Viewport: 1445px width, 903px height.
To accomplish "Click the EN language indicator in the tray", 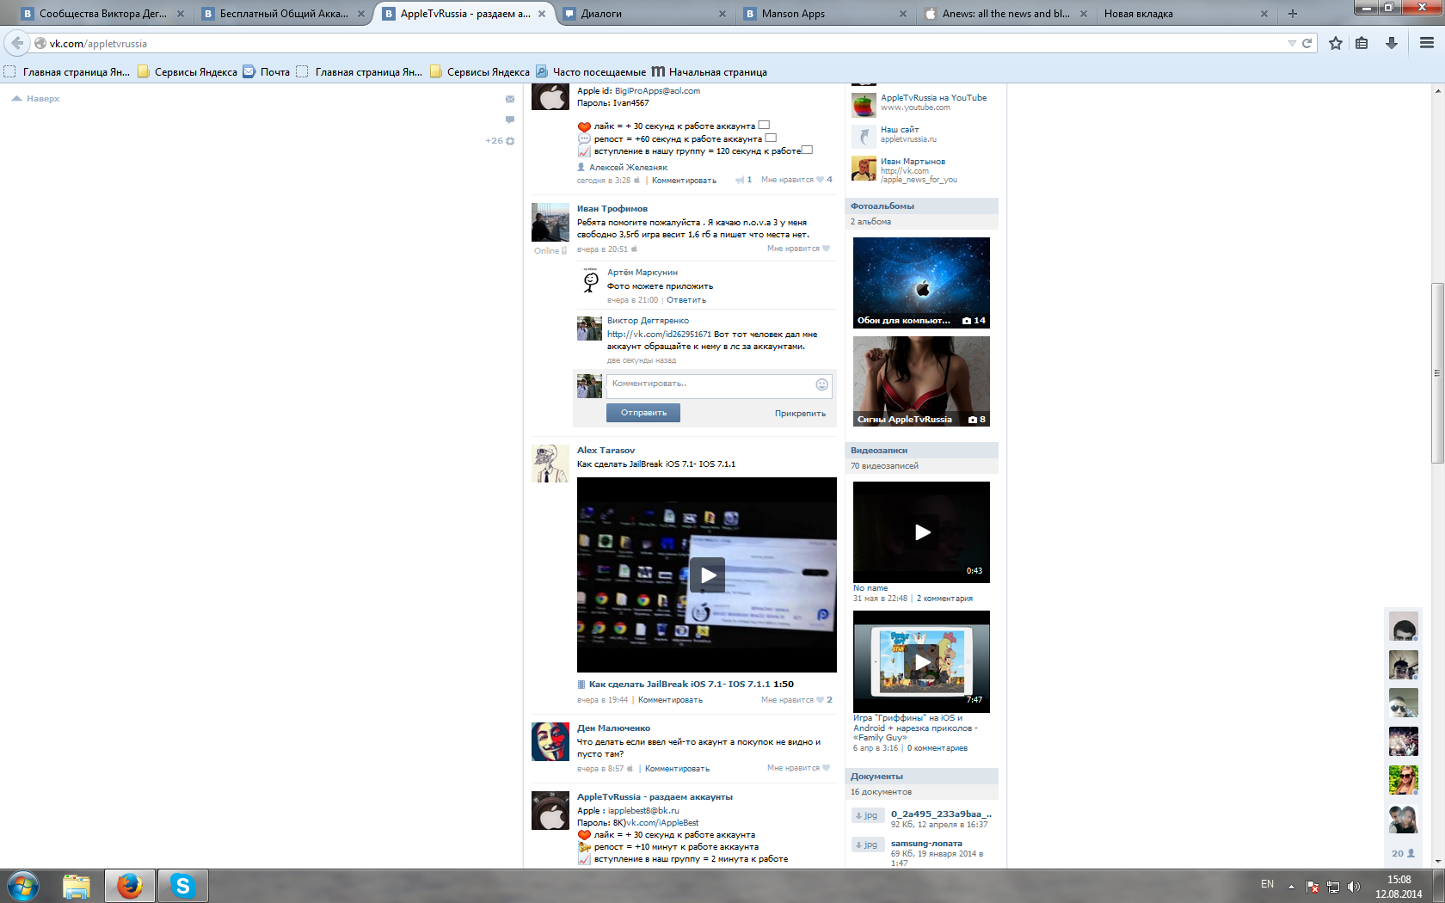I will [x=1267, y=884].
